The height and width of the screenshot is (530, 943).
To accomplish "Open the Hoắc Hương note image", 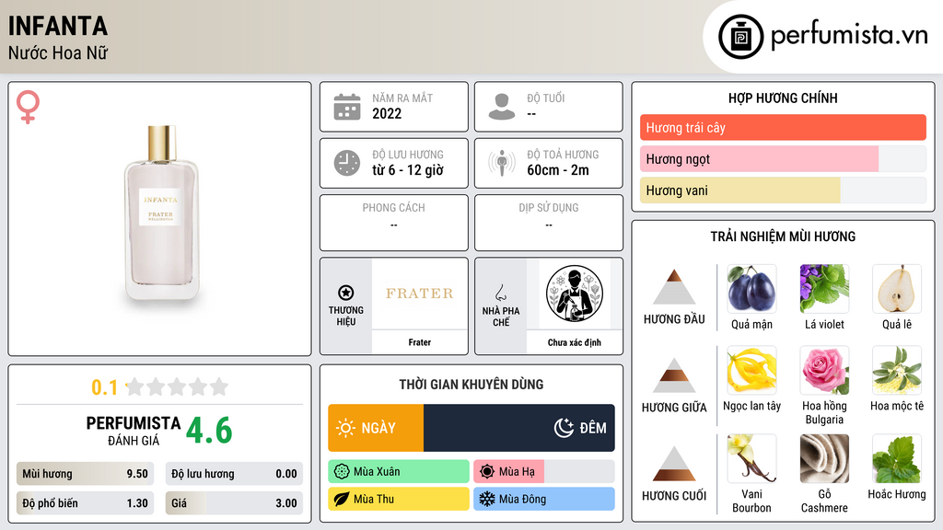I will (897, 458).
